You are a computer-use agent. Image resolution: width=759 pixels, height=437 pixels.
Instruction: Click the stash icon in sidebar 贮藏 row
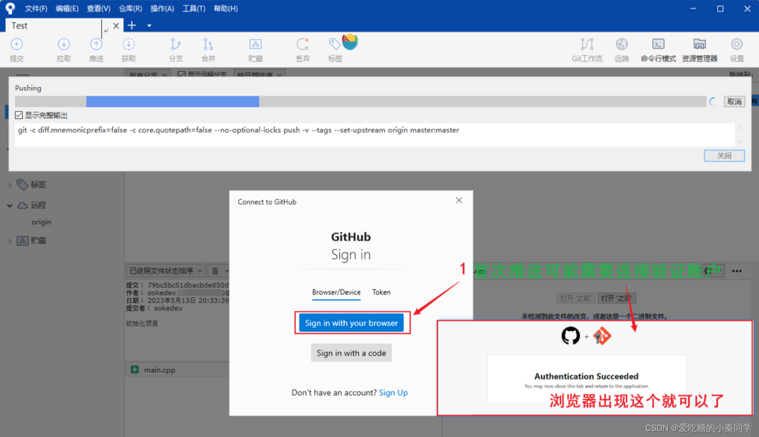pyautogui.click(x=23, y=241)
